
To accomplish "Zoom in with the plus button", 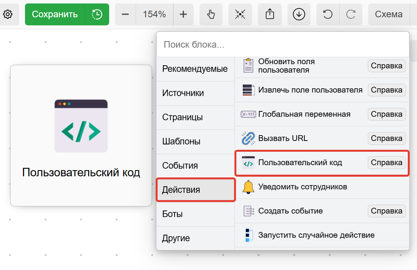I will tap(183, 15).
